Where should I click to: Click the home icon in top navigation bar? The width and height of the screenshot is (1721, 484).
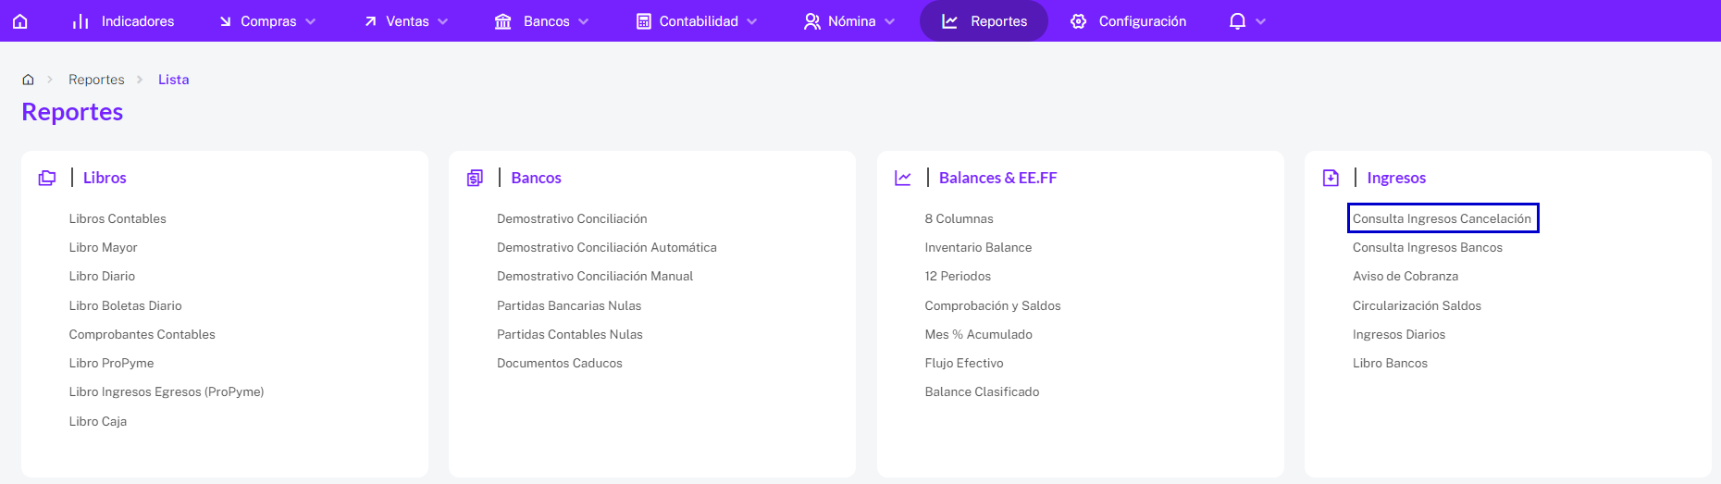(x=20, y=21)
